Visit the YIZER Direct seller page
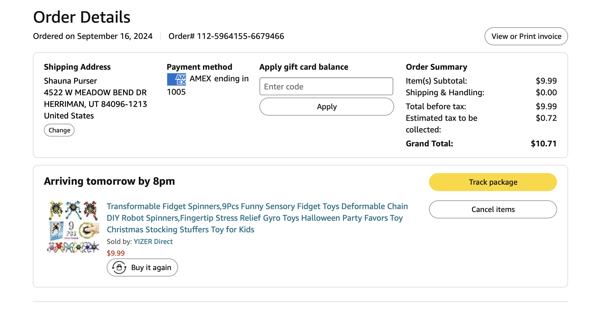Image resolution: width=605 pixels, height=309 pixels. click(x=153, y=242)
